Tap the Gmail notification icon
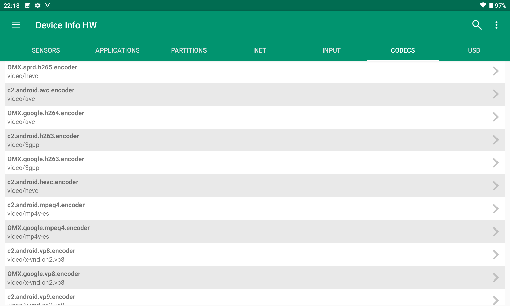 pos(47,5)
